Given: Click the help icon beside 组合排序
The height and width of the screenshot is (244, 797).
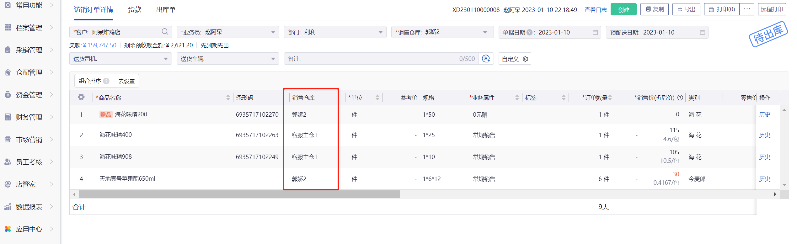Looking at the screenshot, I should coord(106,81).
